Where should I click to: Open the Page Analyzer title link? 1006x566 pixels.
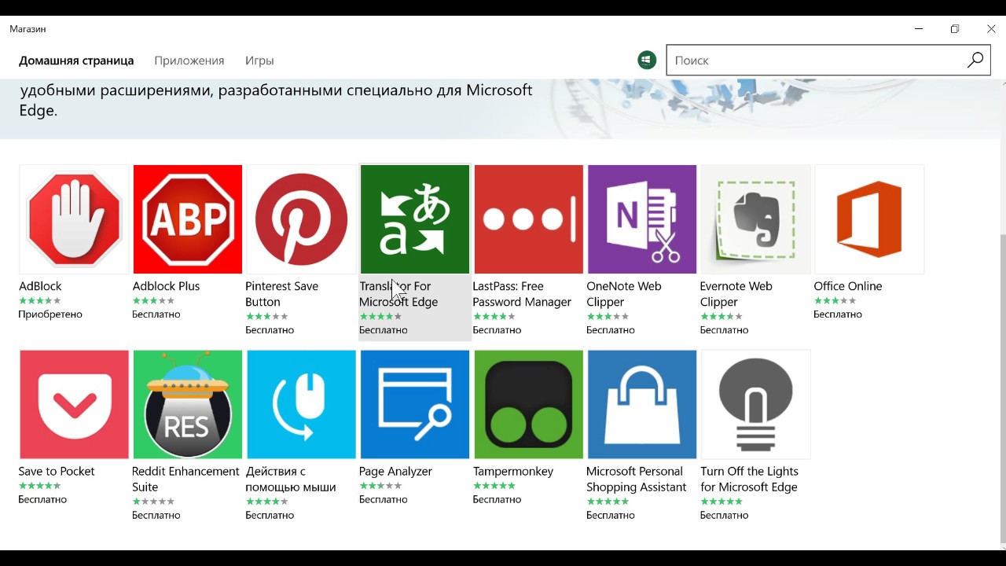click(x=395, y=472)
